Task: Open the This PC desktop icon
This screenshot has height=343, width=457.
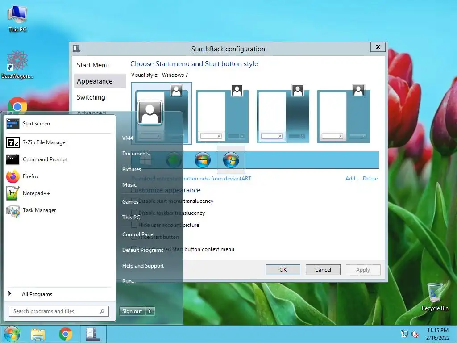Action: [x=17, y=18]
